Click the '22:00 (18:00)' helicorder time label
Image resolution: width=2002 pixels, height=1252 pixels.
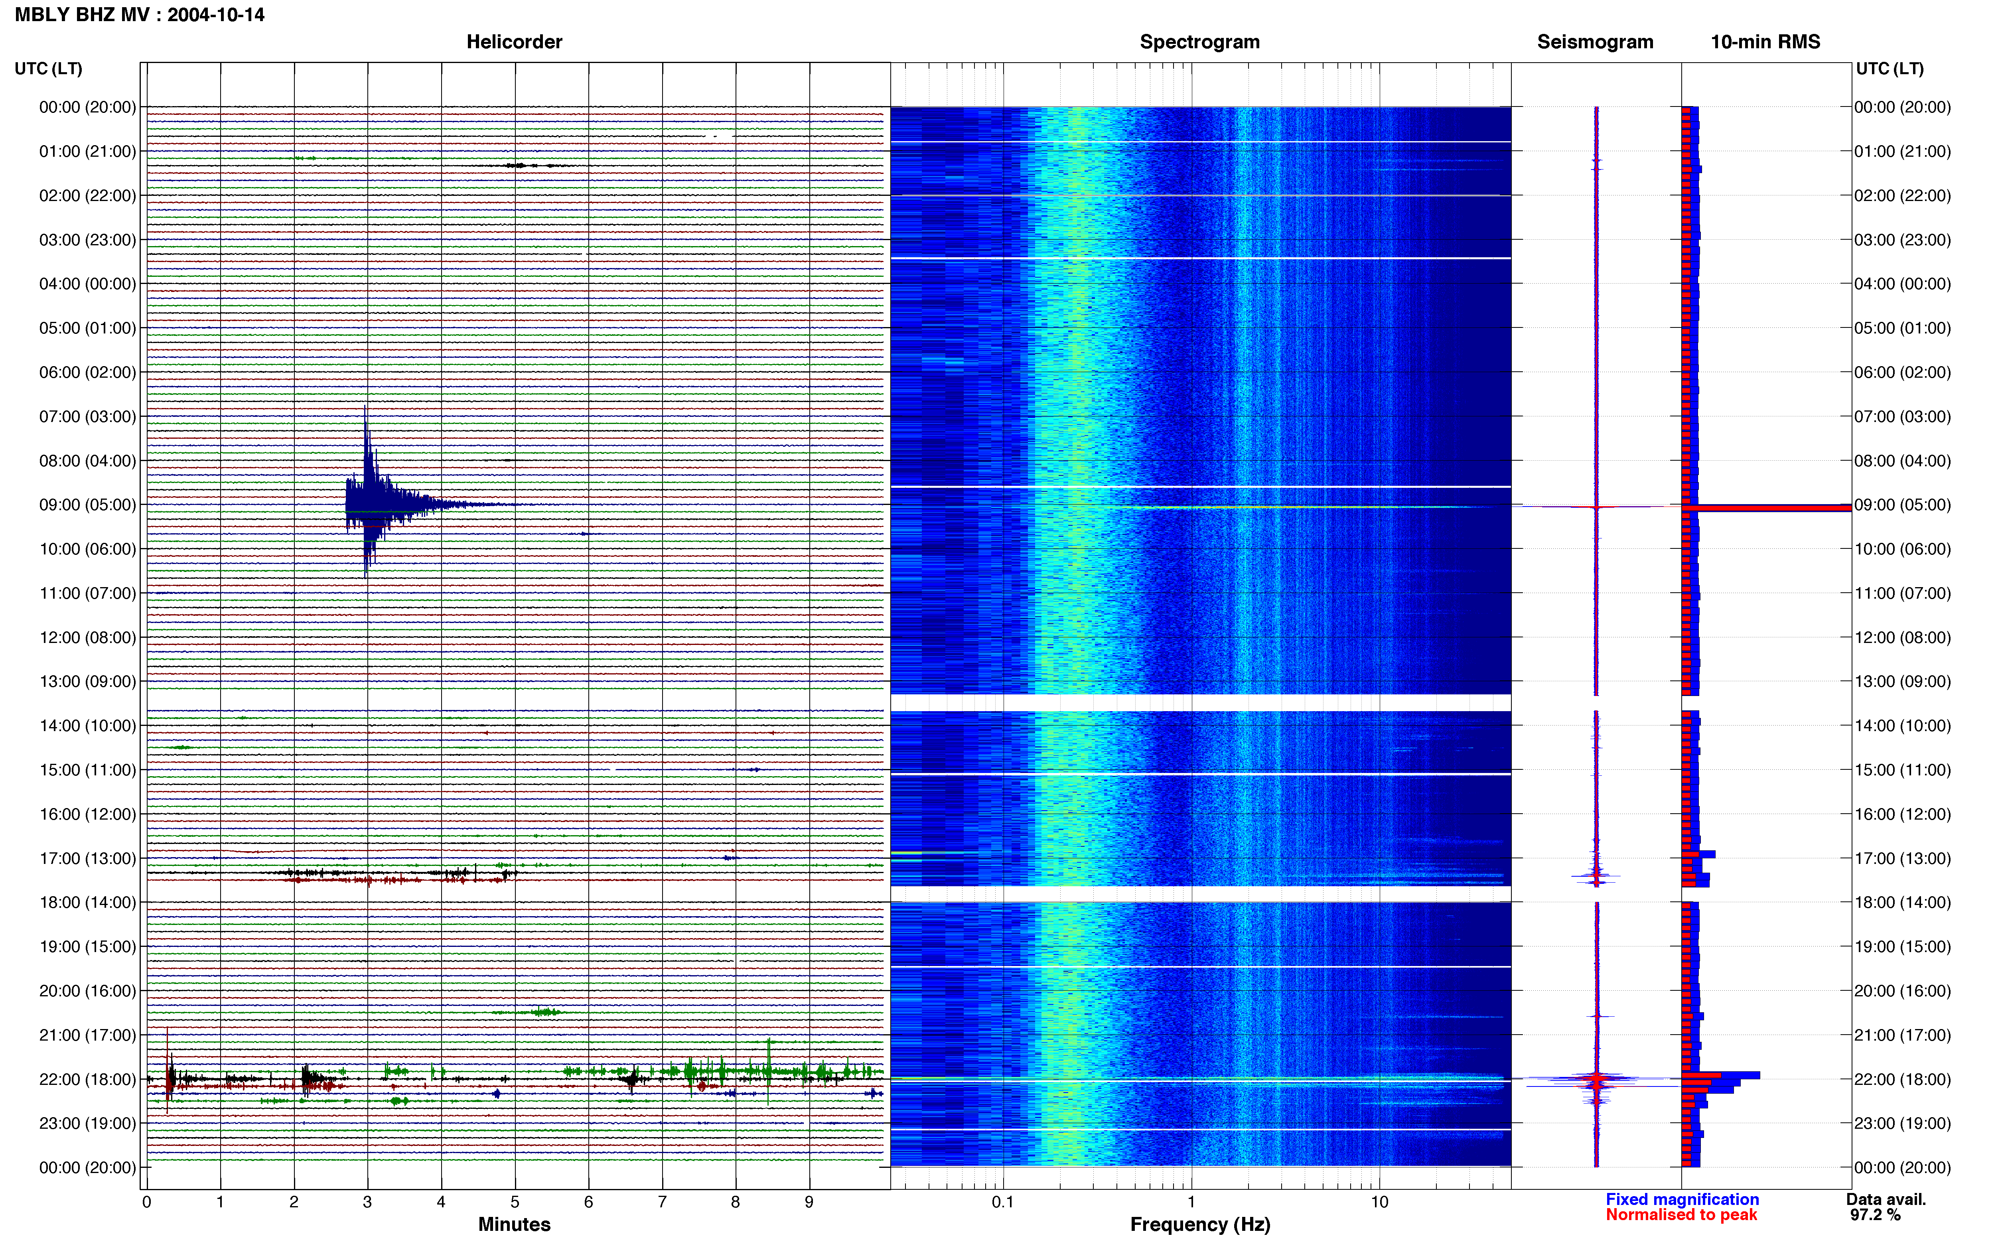tap(87, 1080)
